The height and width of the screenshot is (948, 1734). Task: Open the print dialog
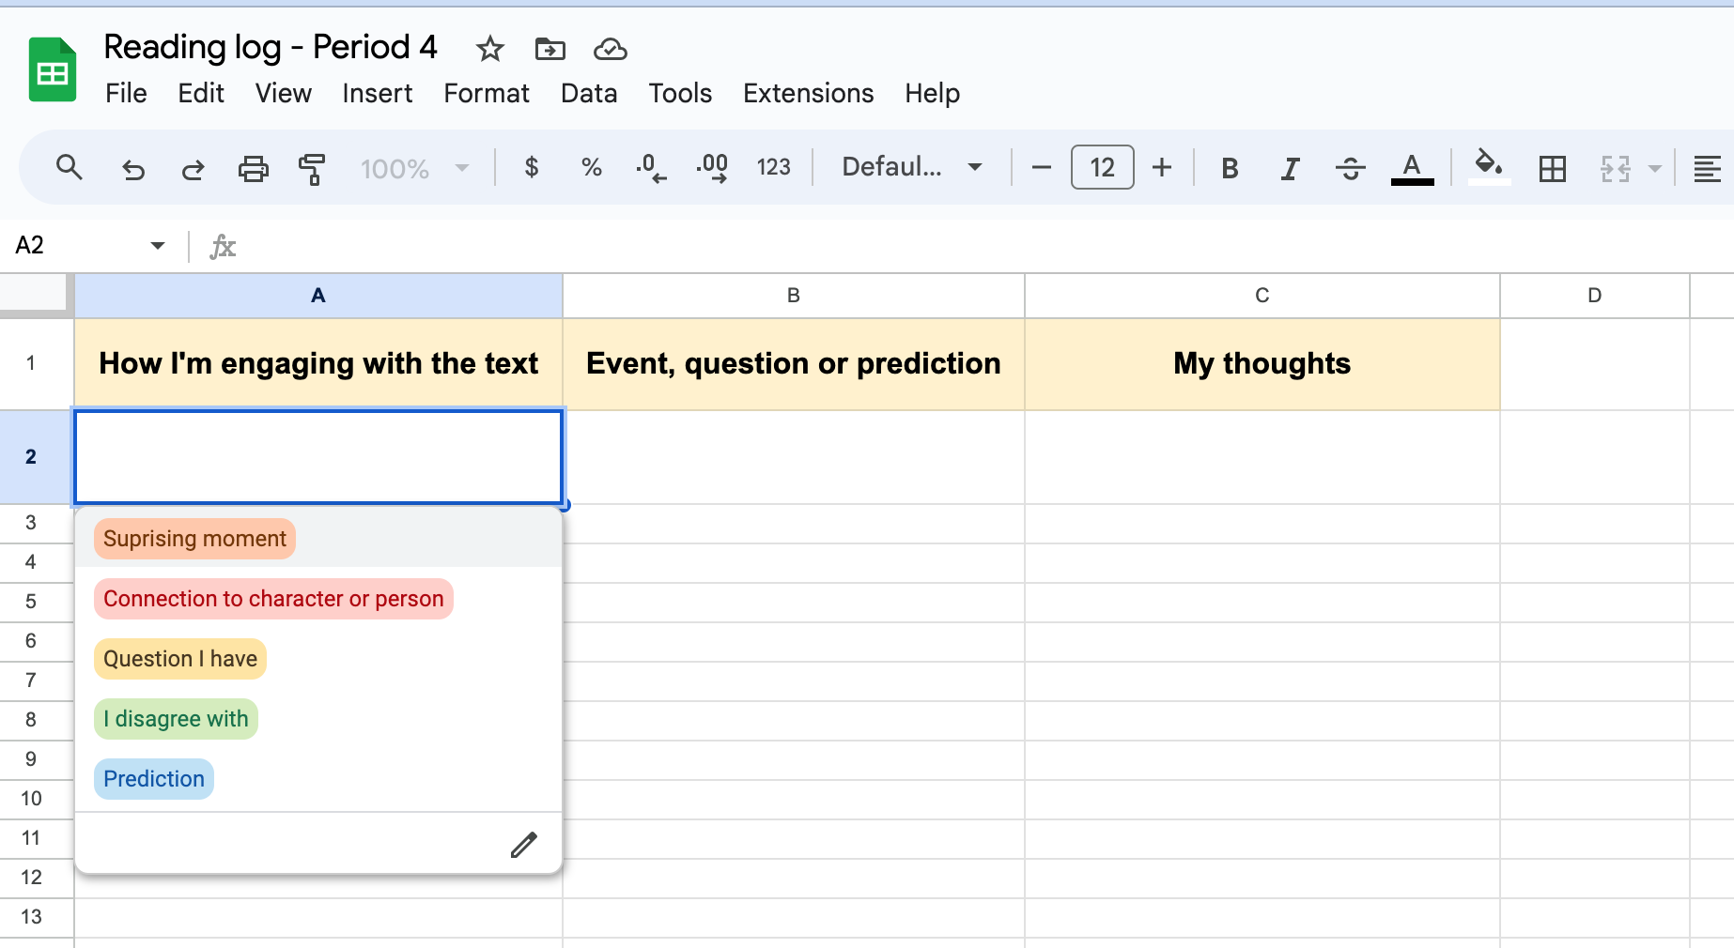pyautogui.click(x=254, y=169)
